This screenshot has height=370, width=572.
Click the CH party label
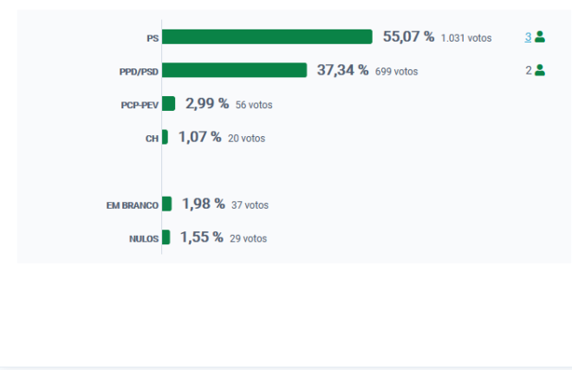(x=152, y=139)
